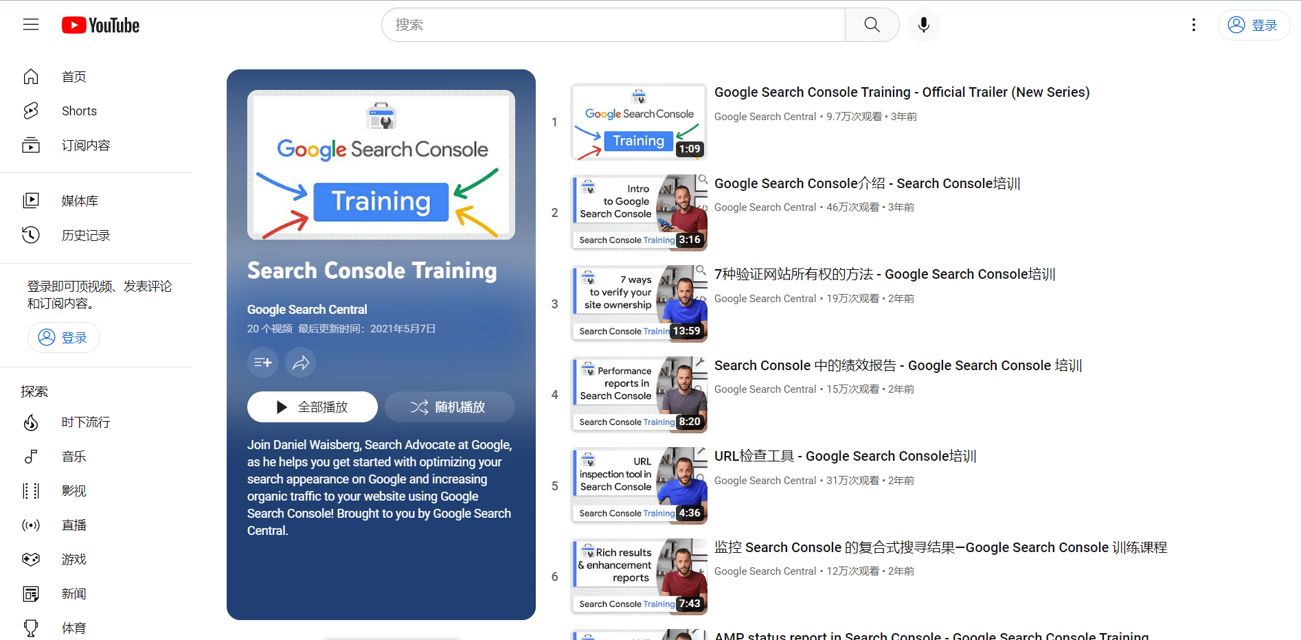Click the 音乐 music note icon

pyautogui.click(x=31, y=457)
